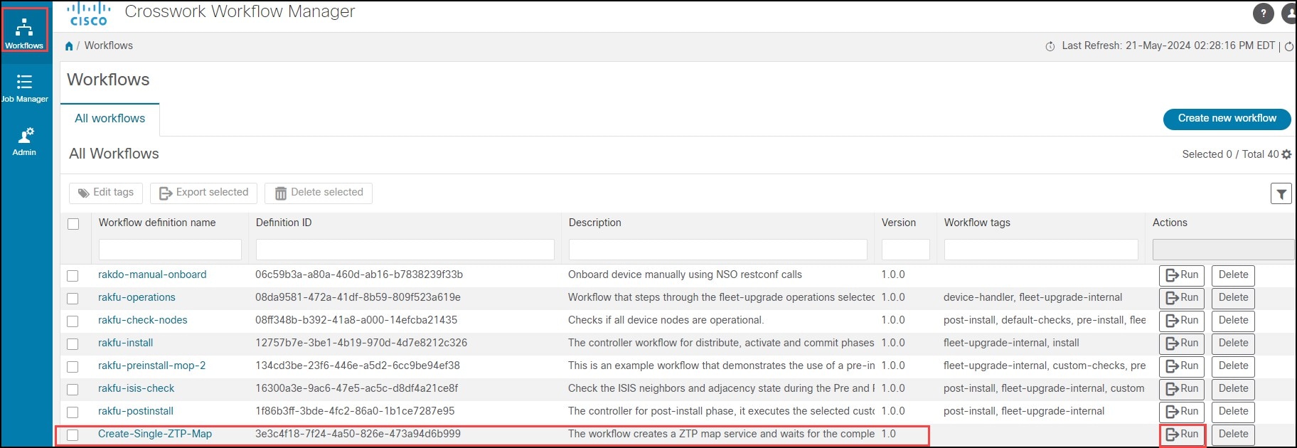The height and width of the screenshot is (448, 1297).
Task: Select the Create-Single-ZTP-Map row checkbox
Action: [x=73, y=435]
